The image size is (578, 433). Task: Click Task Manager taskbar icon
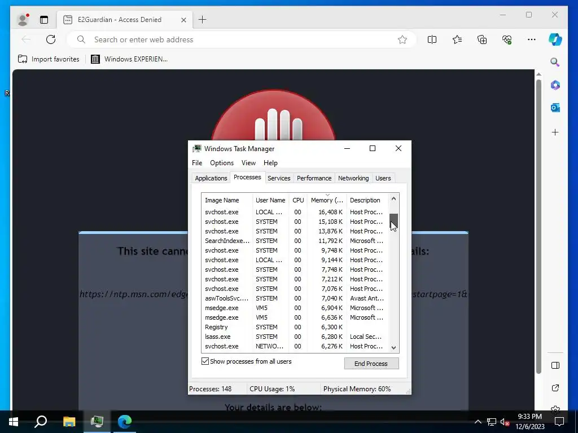coord(97,421)
